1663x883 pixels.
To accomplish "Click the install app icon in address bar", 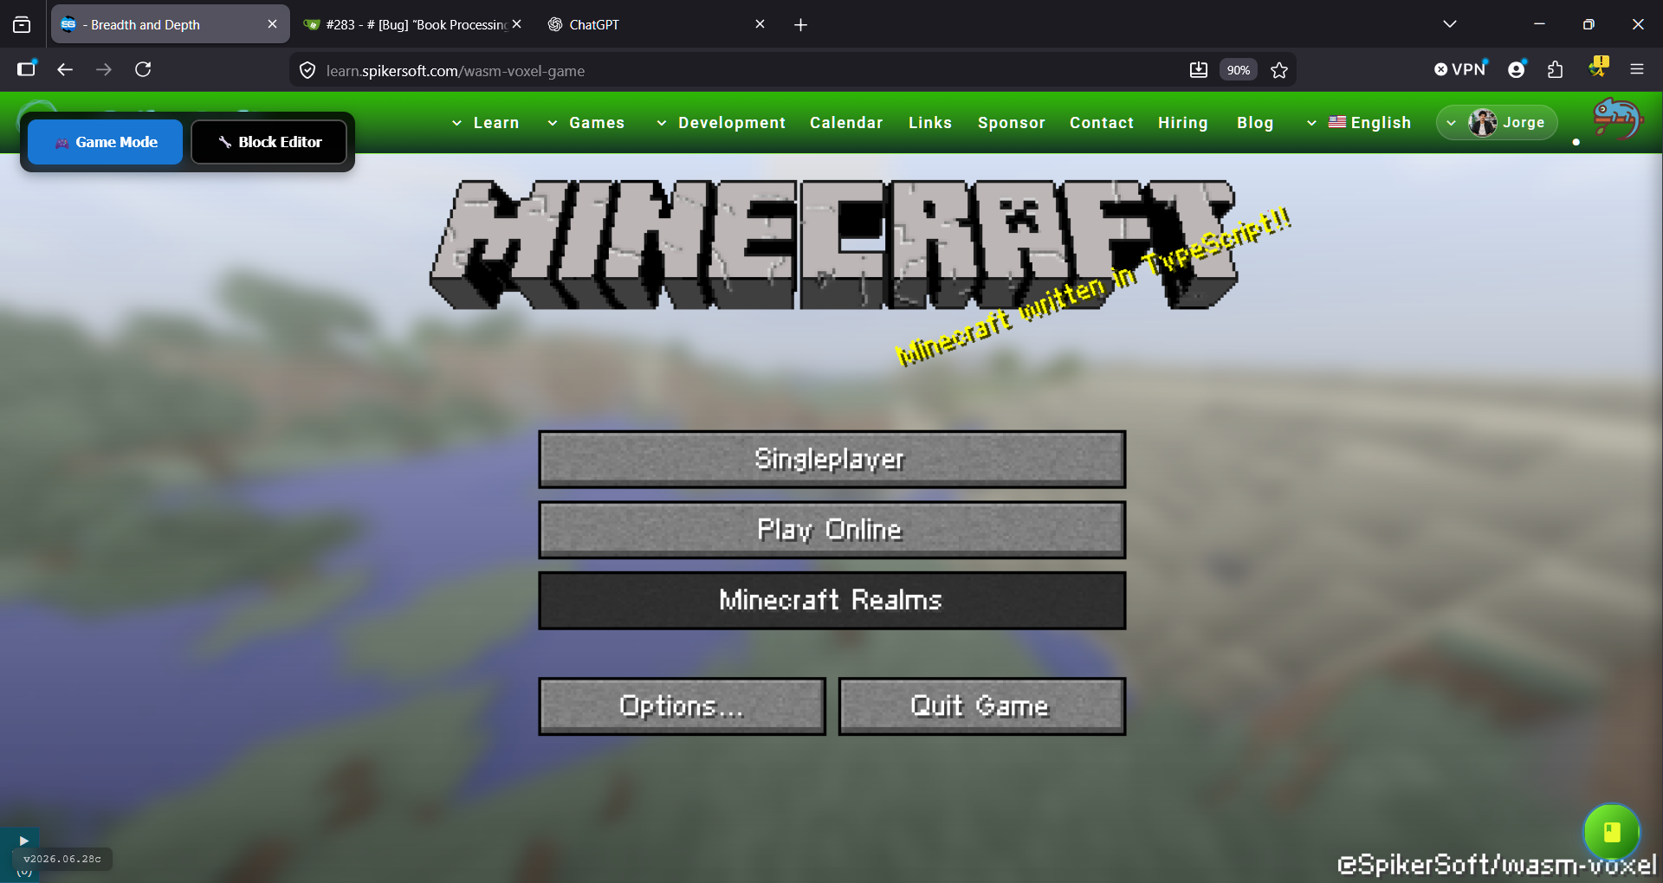I will tap(1199, 70).
